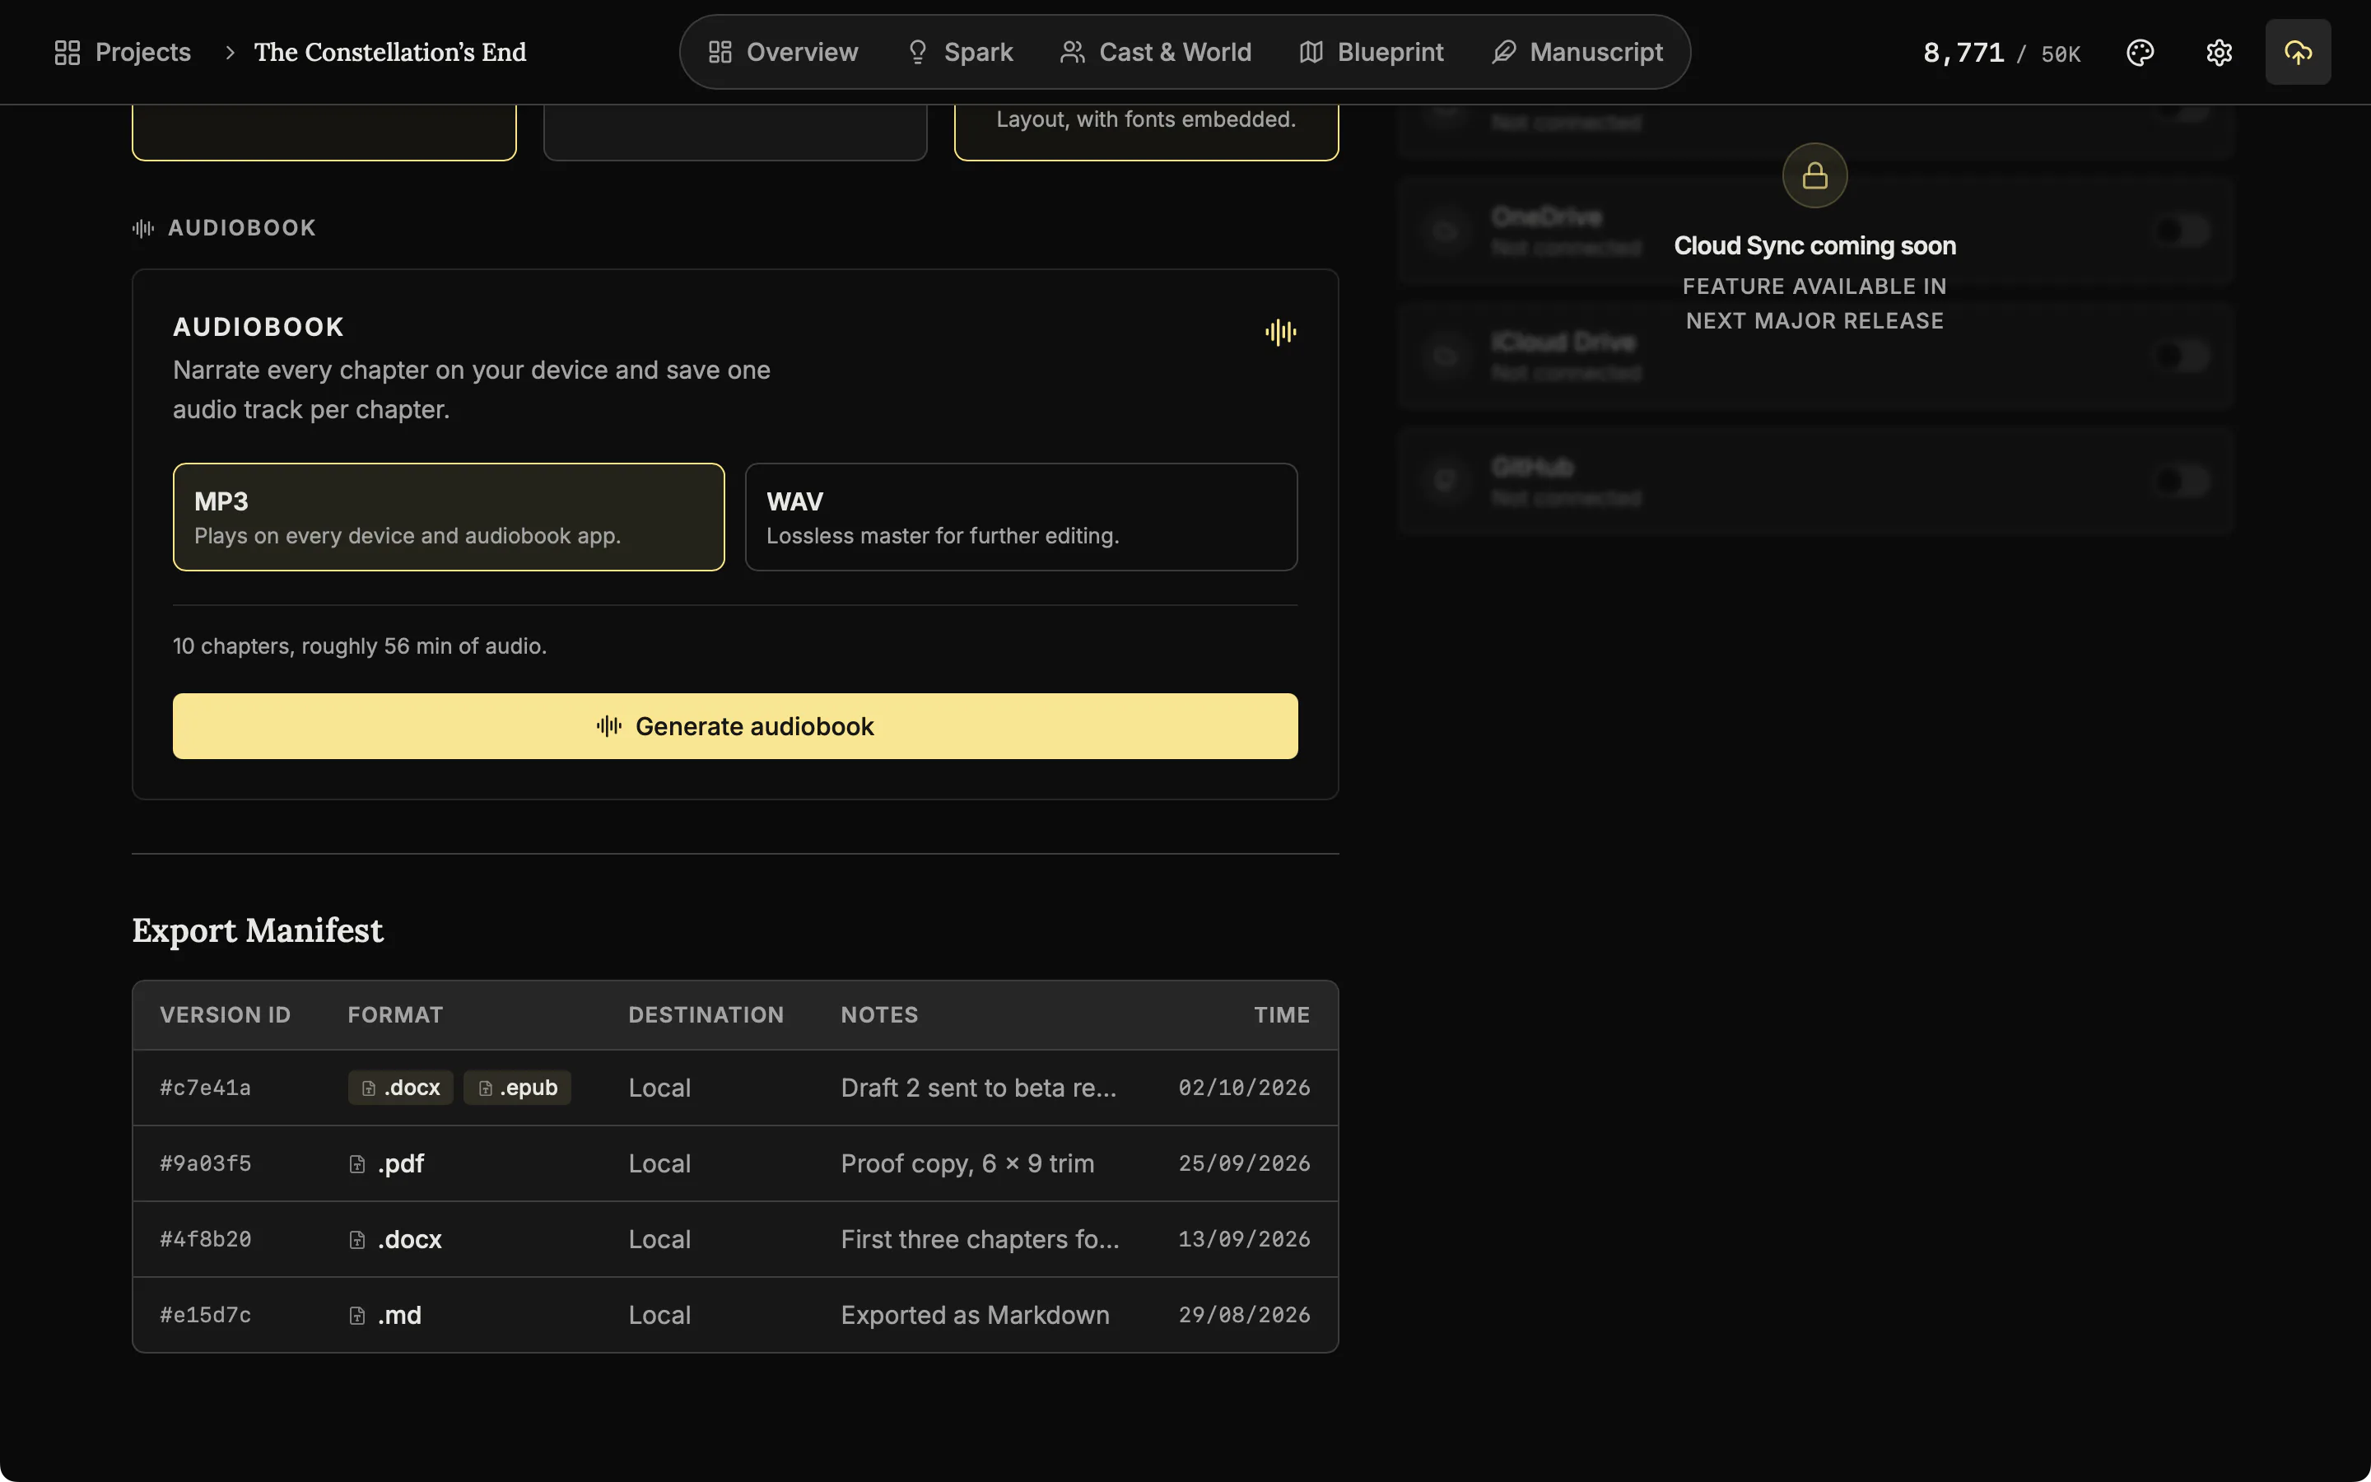Click the 'Draft 2 sent to beta re...' note
2371x1482 pixels.
(978, 1088)
